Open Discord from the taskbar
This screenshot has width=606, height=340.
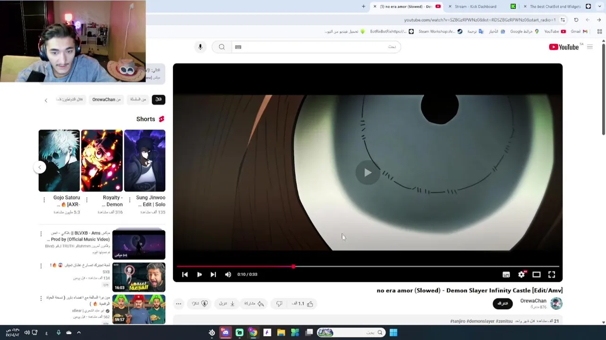225,332
